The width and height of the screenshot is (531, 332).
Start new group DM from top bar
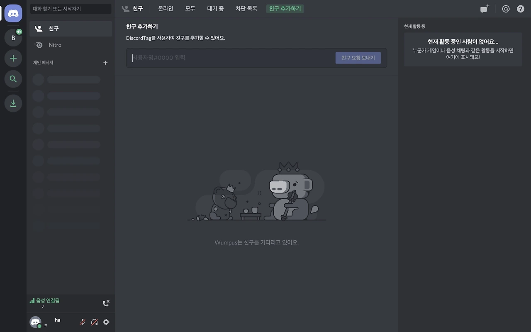485,9
